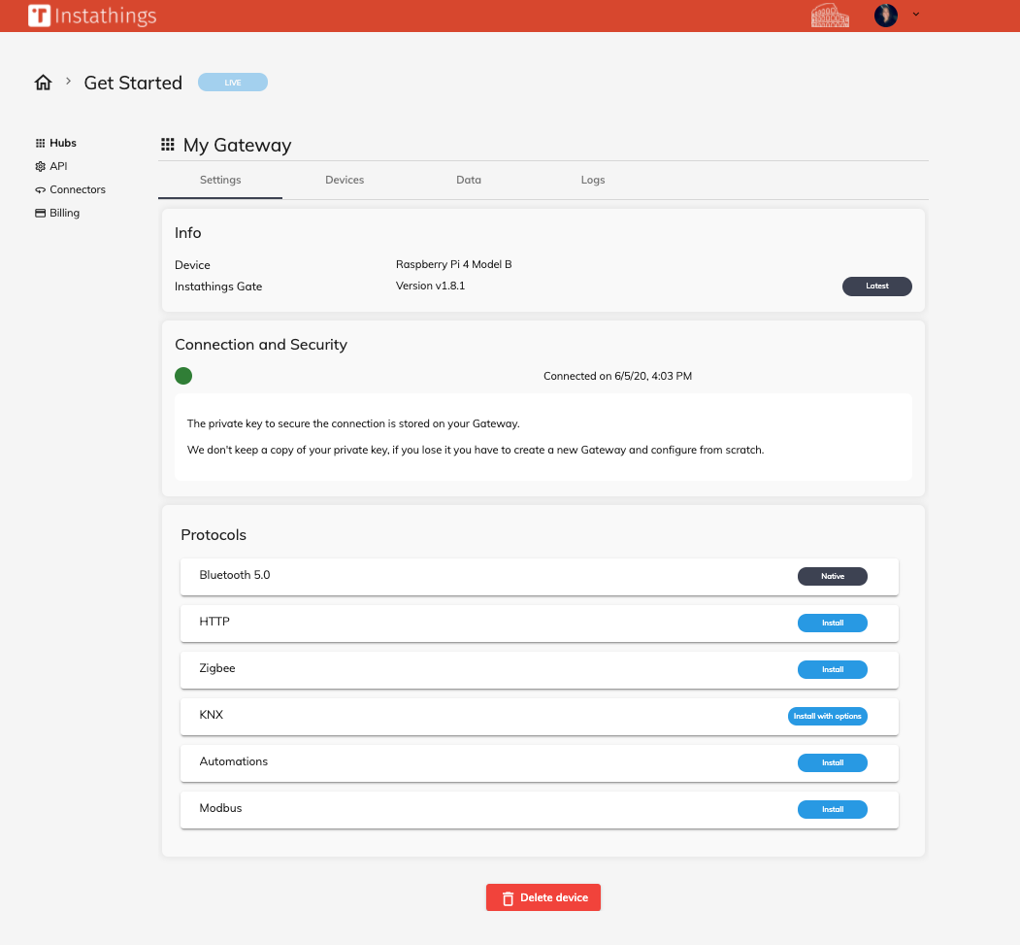The image size is (1020, 945).
Task: Click the breadcrumb chevron arrow
Action: coord(68,82)
